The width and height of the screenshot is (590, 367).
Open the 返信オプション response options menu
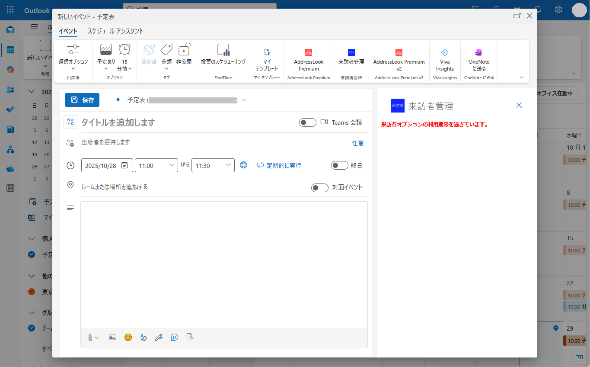point(73,57)
